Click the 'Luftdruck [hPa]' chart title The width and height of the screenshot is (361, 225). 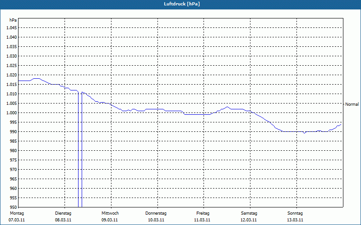point(182,4)
